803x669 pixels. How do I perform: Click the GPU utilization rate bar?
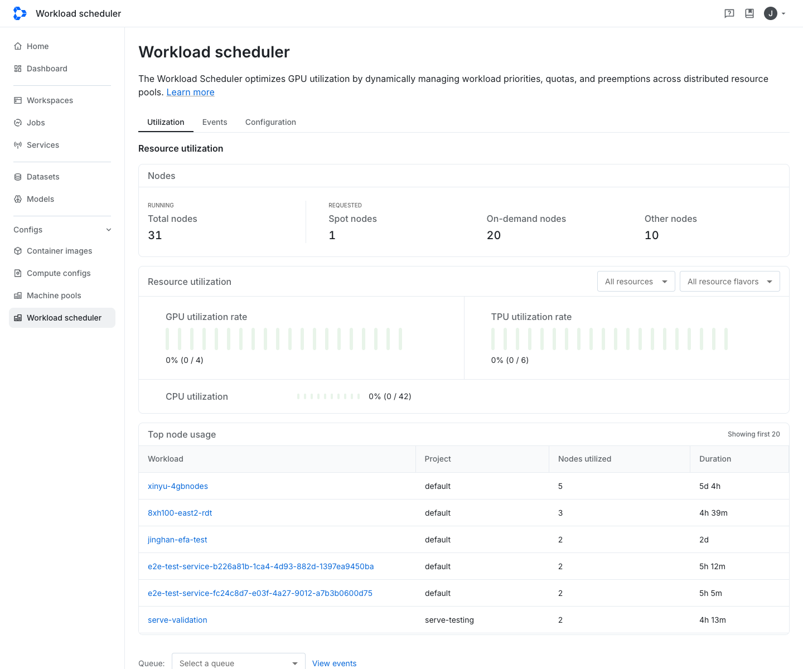point(284,339)
